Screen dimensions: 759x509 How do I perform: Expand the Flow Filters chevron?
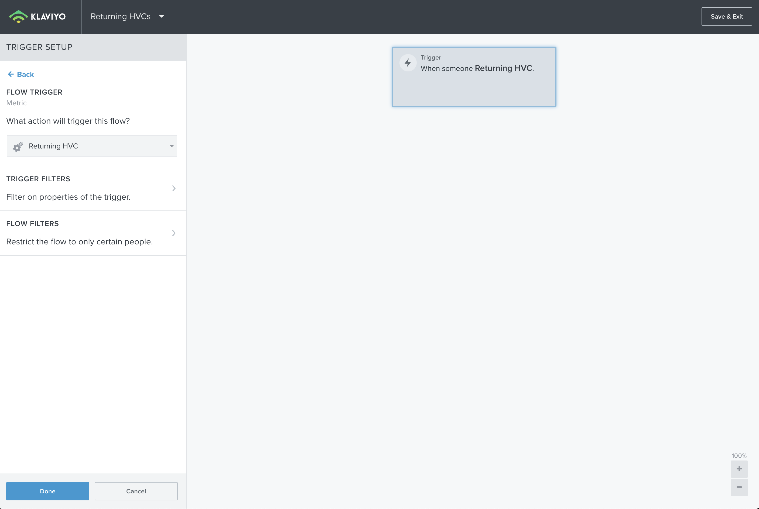point(173,233)
